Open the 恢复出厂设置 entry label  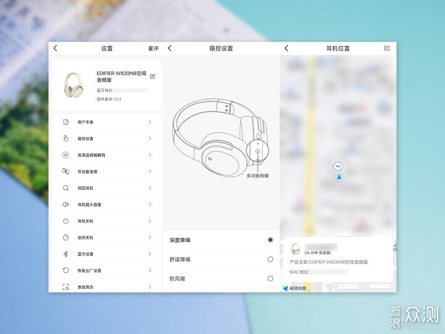tap(90, 271)
